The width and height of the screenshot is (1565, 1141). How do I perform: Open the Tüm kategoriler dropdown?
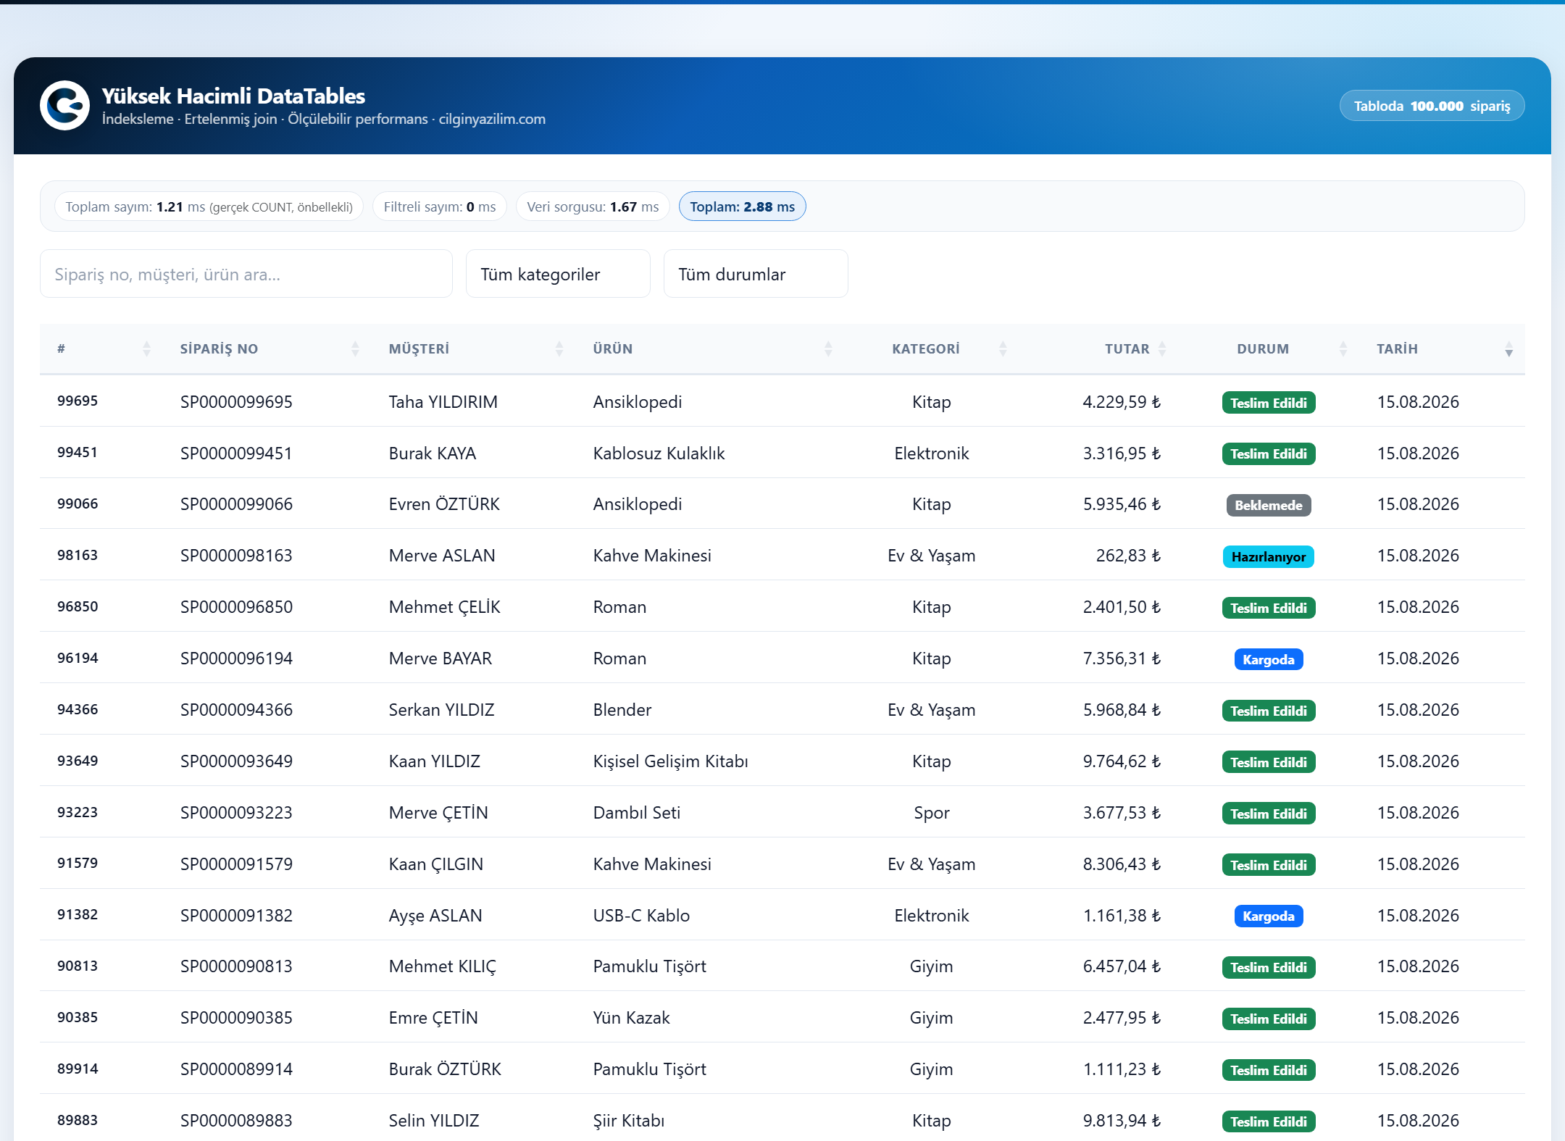click(558, 274)
